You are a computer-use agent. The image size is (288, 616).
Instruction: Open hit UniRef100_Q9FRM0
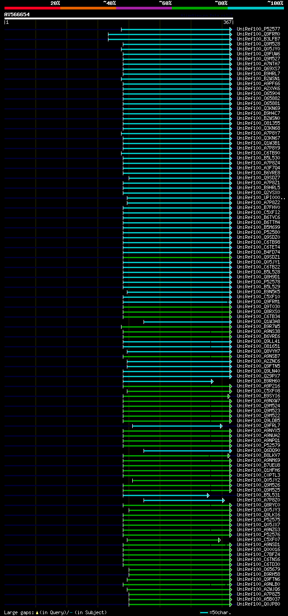(258, 34)
